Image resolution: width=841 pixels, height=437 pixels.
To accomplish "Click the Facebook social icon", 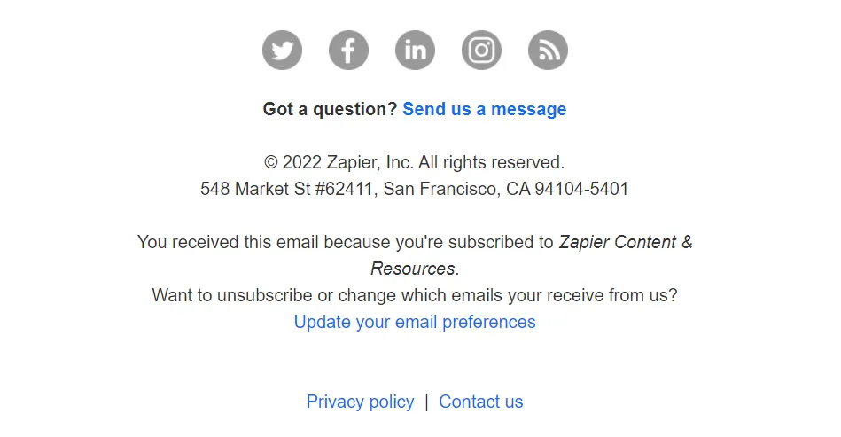I will click(348, 51).
